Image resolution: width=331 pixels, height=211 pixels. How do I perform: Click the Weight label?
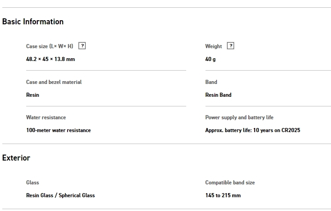[213, 46]
